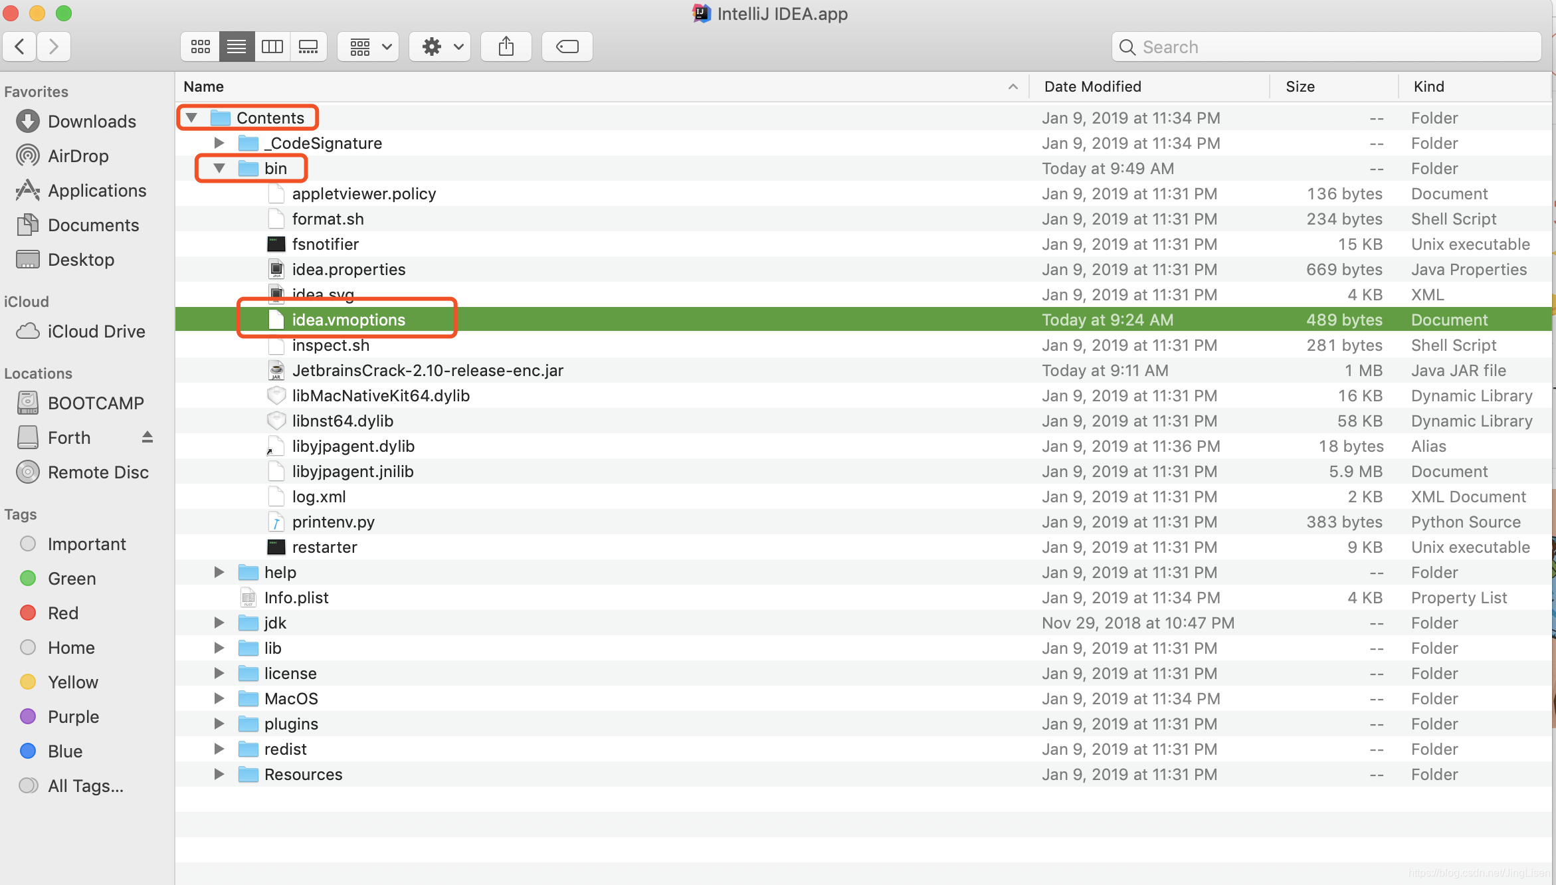Click the share icon button
Viewport: 1556px width, 885px height.
506,46
